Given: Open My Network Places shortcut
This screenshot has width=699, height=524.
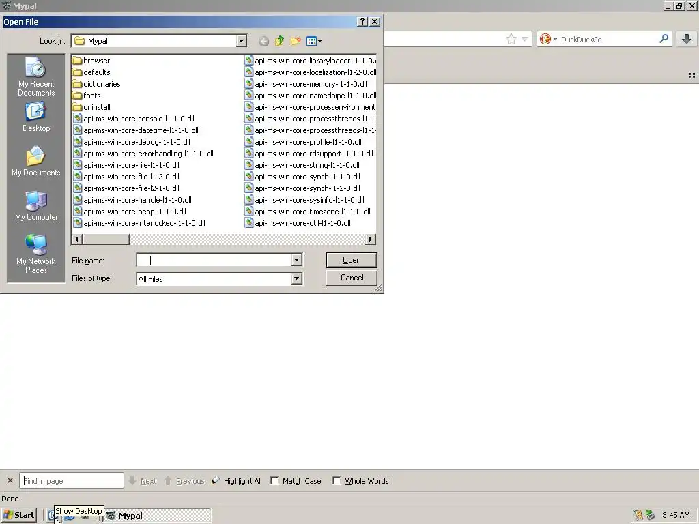Looking at the screenshot, I should (x=36, y=254).
